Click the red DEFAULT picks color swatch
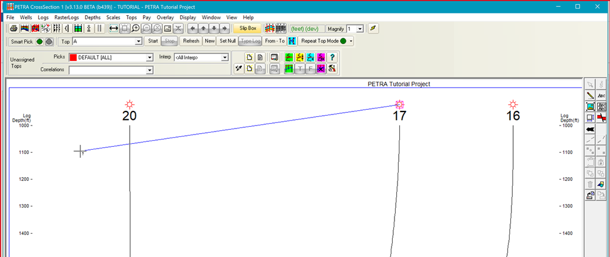The image size is (610, 257). tap(73, 58)
